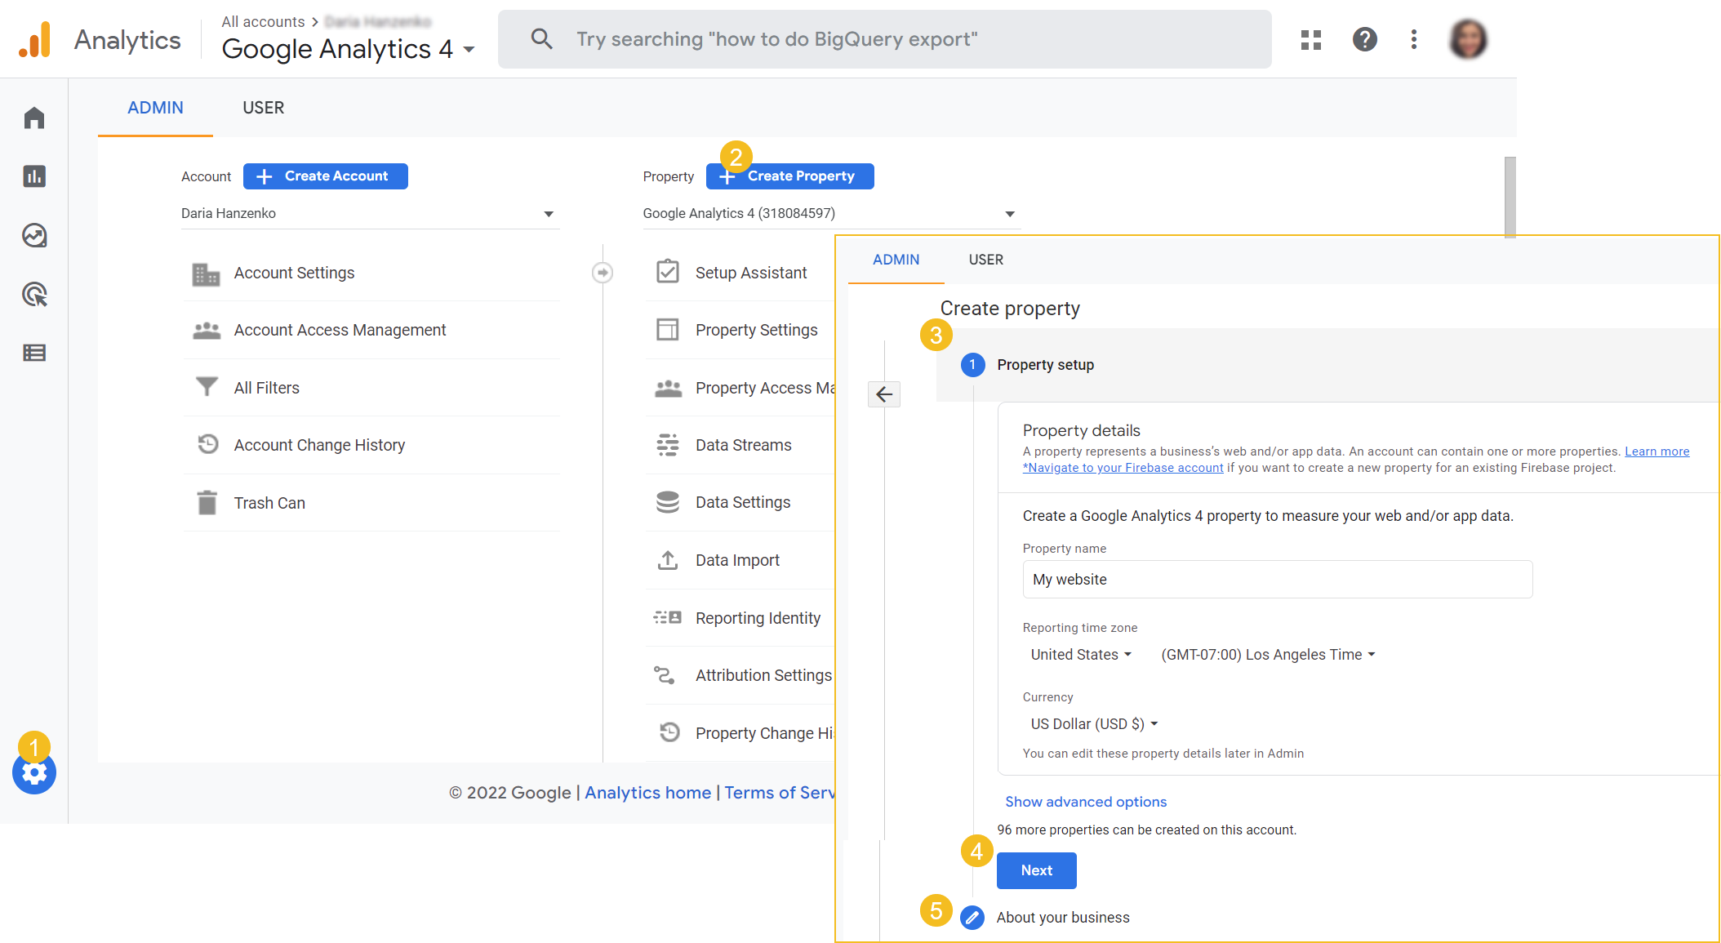Click the back arrow navigation icon
The image size is (1721, 943).
(x=883, y=394)
